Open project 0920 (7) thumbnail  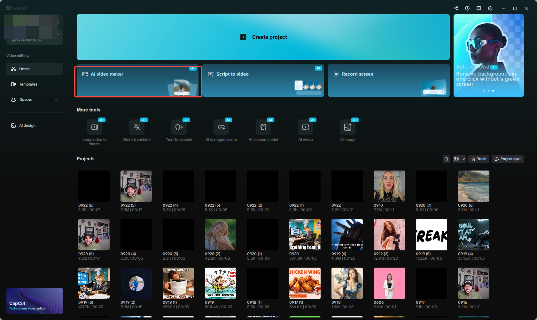pyautogui.click(x=432, y=186)
